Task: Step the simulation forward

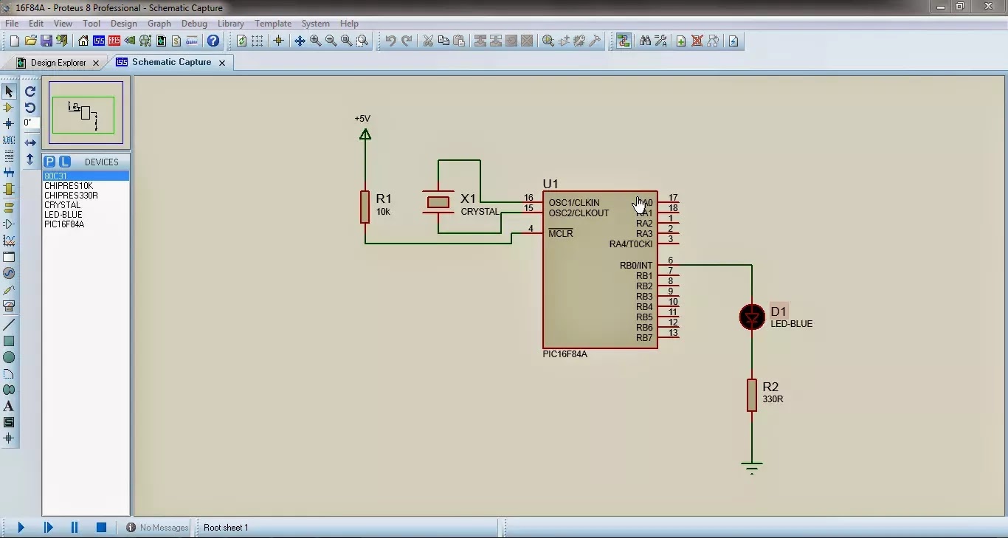Action: pos(48,527)
